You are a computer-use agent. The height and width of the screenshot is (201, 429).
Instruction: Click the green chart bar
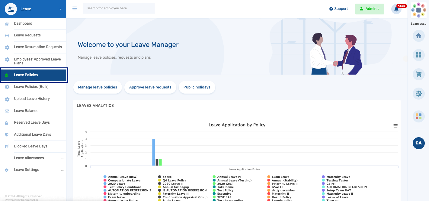[x=160, y=162]
